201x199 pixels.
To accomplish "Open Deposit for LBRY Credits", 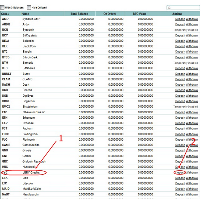I will [x=180, y=172].
